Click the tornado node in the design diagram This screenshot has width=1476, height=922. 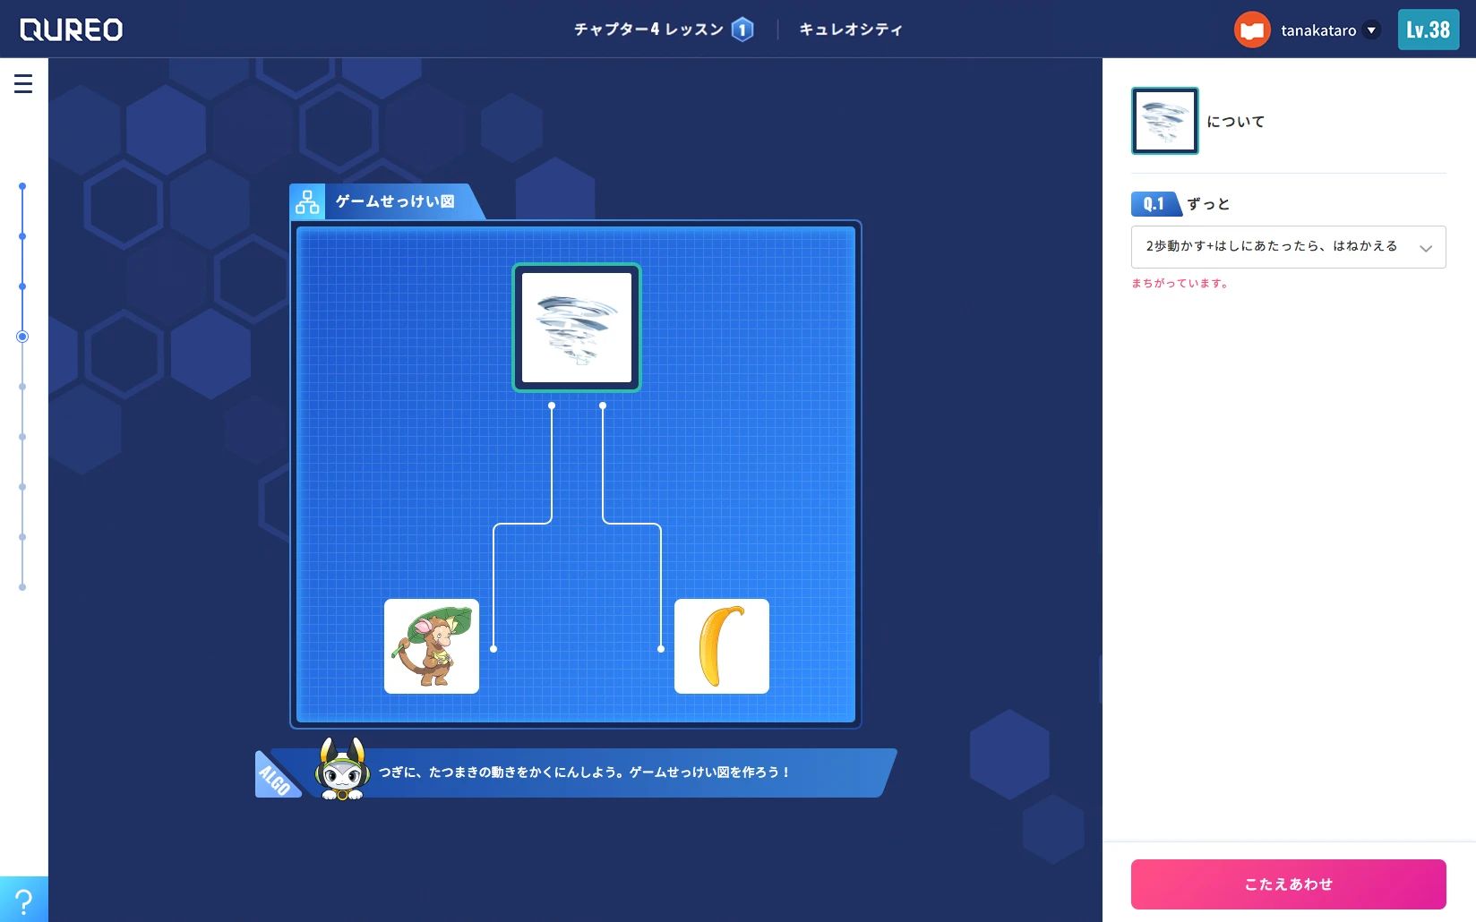[x=576, y=328]
